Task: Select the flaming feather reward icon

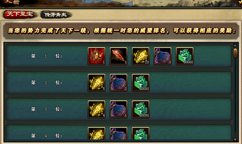Action: point(119,56)
